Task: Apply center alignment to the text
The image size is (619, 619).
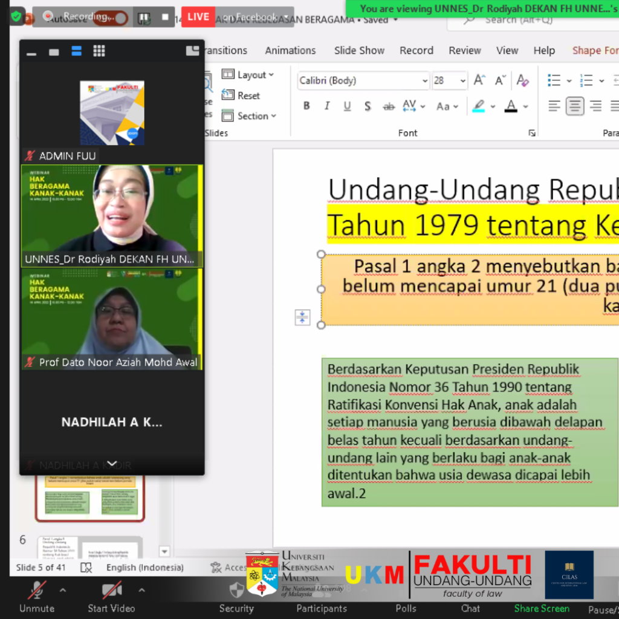Action: (574, 106)
